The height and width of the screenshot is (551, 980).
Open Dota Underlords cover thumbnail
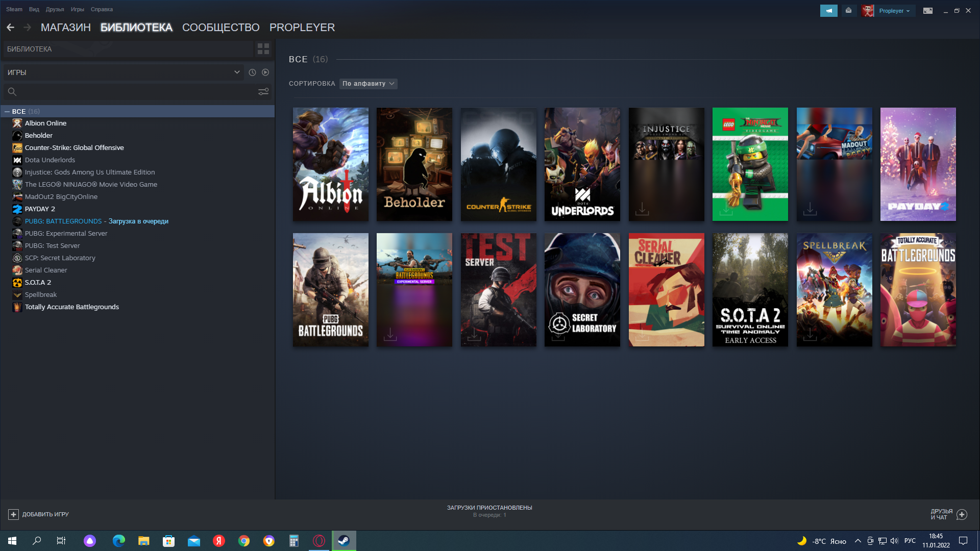pos(582,164)
